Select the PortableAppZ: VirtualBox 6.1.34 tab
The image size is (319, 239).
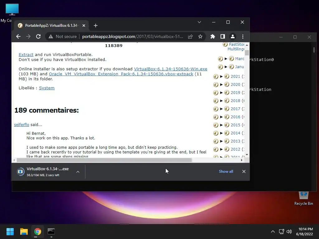click(51, 26)
